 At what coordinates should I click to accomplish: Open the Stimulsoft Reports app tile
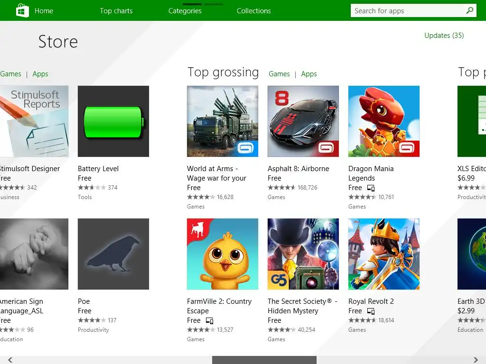[x=34, y=121]
